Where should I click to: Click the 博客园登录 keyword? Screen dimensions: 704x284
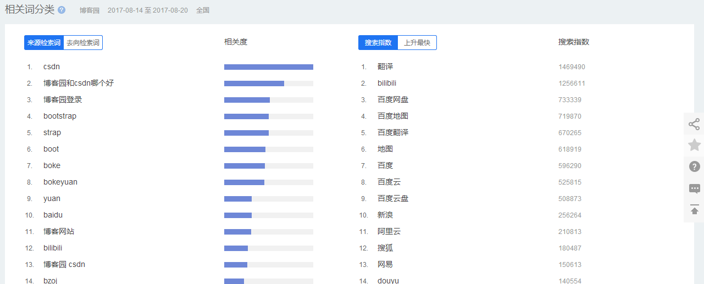pos(63,99)
